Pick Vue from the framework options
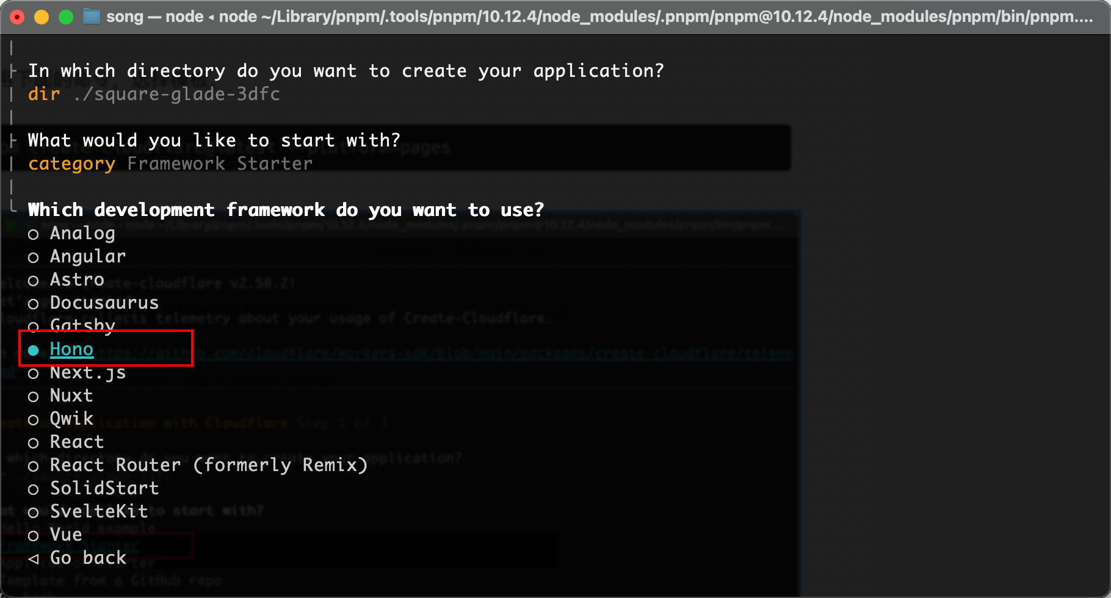Image resolution: width=1111 pixels, height=598 pixels. [x=65, y=535]
